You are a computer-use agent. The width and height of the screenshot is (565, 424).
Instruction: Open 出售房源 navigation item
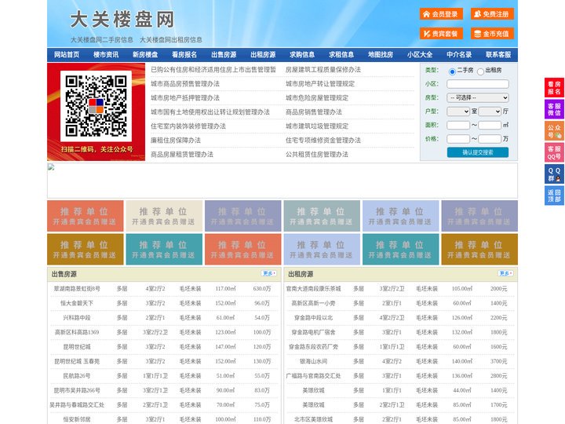click(x=224, y=55)
